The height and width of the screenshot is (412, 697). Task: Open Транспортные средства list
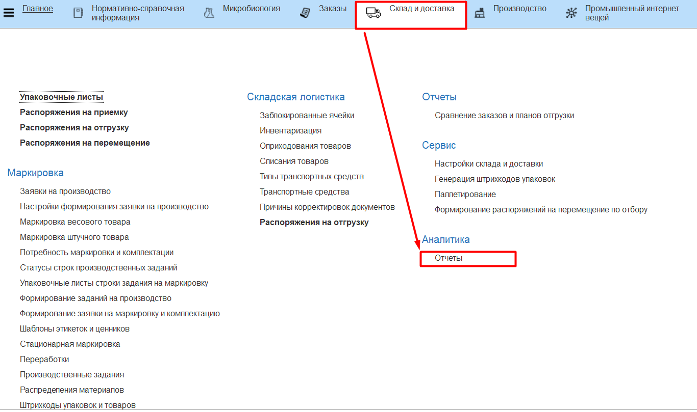pos(304,192)
